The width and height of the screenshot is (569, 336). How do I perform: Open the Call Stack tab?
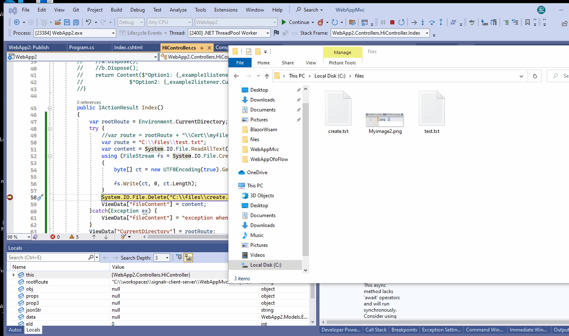(x=376, y=330)
